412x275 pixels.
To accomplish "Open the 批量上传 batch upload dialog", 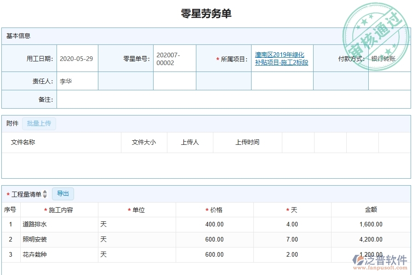I will click(x=39, y=123).
